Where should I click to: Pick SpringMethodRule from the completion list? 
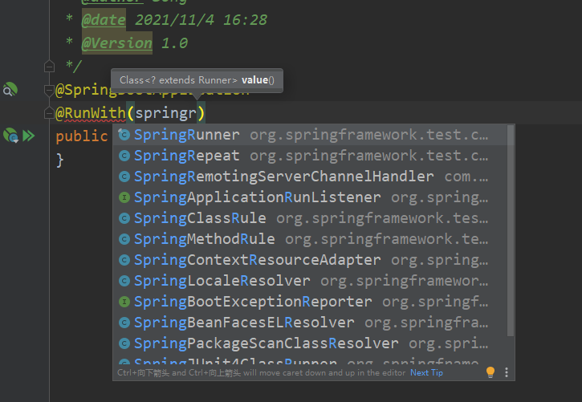pyautogui.click(x=310, y=239)
